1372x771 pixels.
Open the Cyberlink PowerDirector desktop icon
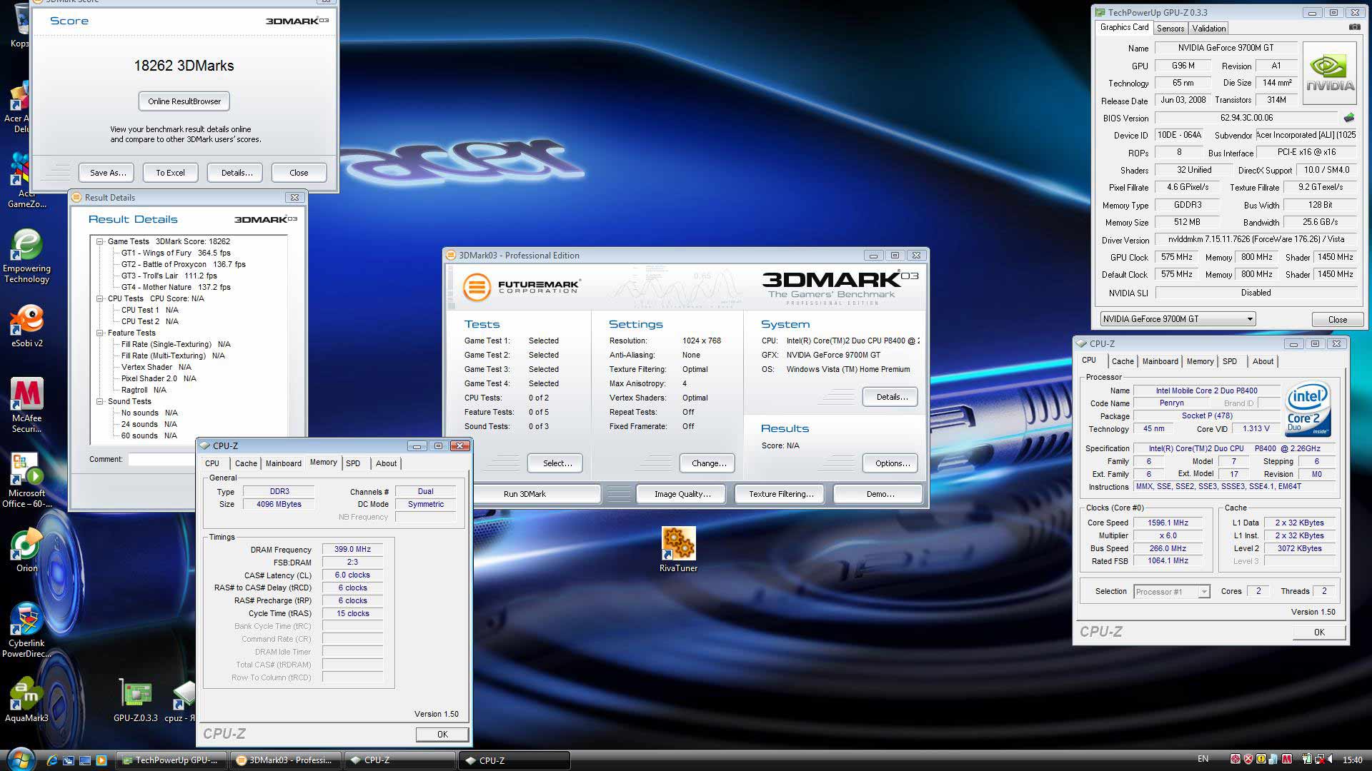pos(26,630)
